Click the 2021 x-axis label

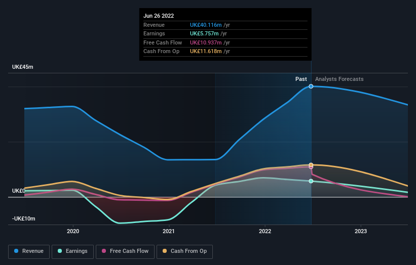click(x=169, y=231)
